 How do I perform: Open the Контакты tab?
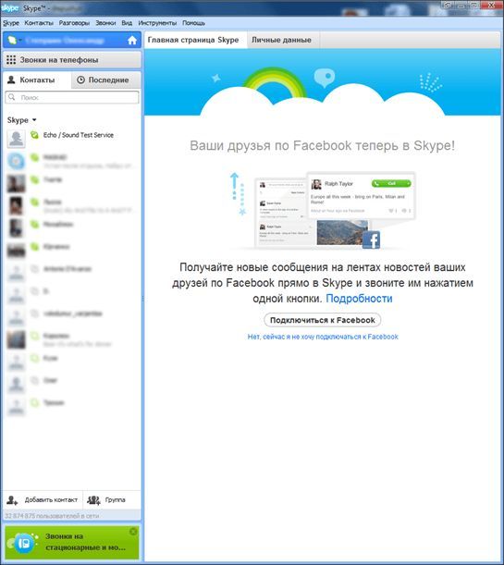(37, 80)
